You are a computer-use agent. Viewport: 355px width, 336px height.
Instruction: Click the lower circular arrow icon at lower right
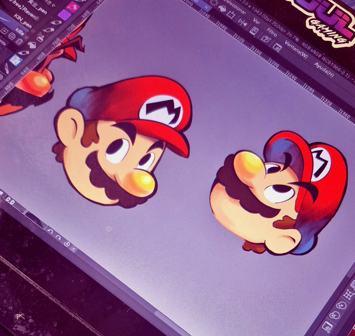(335, 315)
